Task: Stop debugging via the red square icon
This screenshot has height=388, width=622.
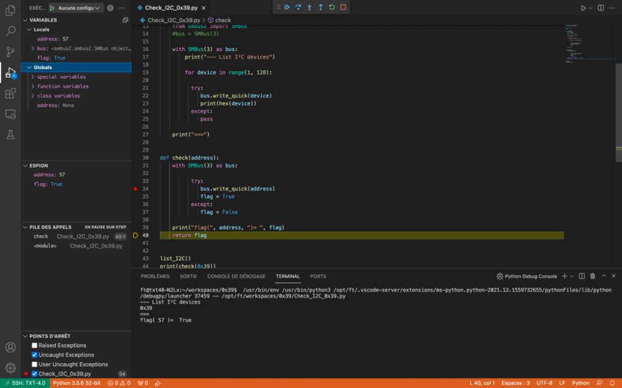Action: (x=342, y=7)
